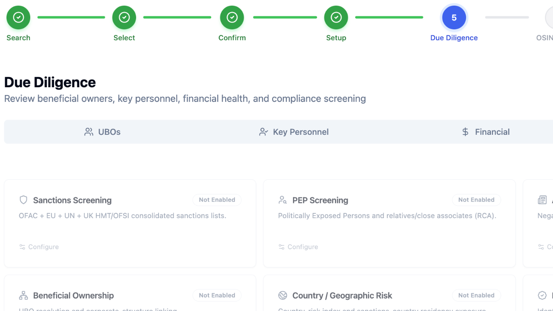Click the Select step label
This screenshot has width=553, height=311.
point(124,38)
